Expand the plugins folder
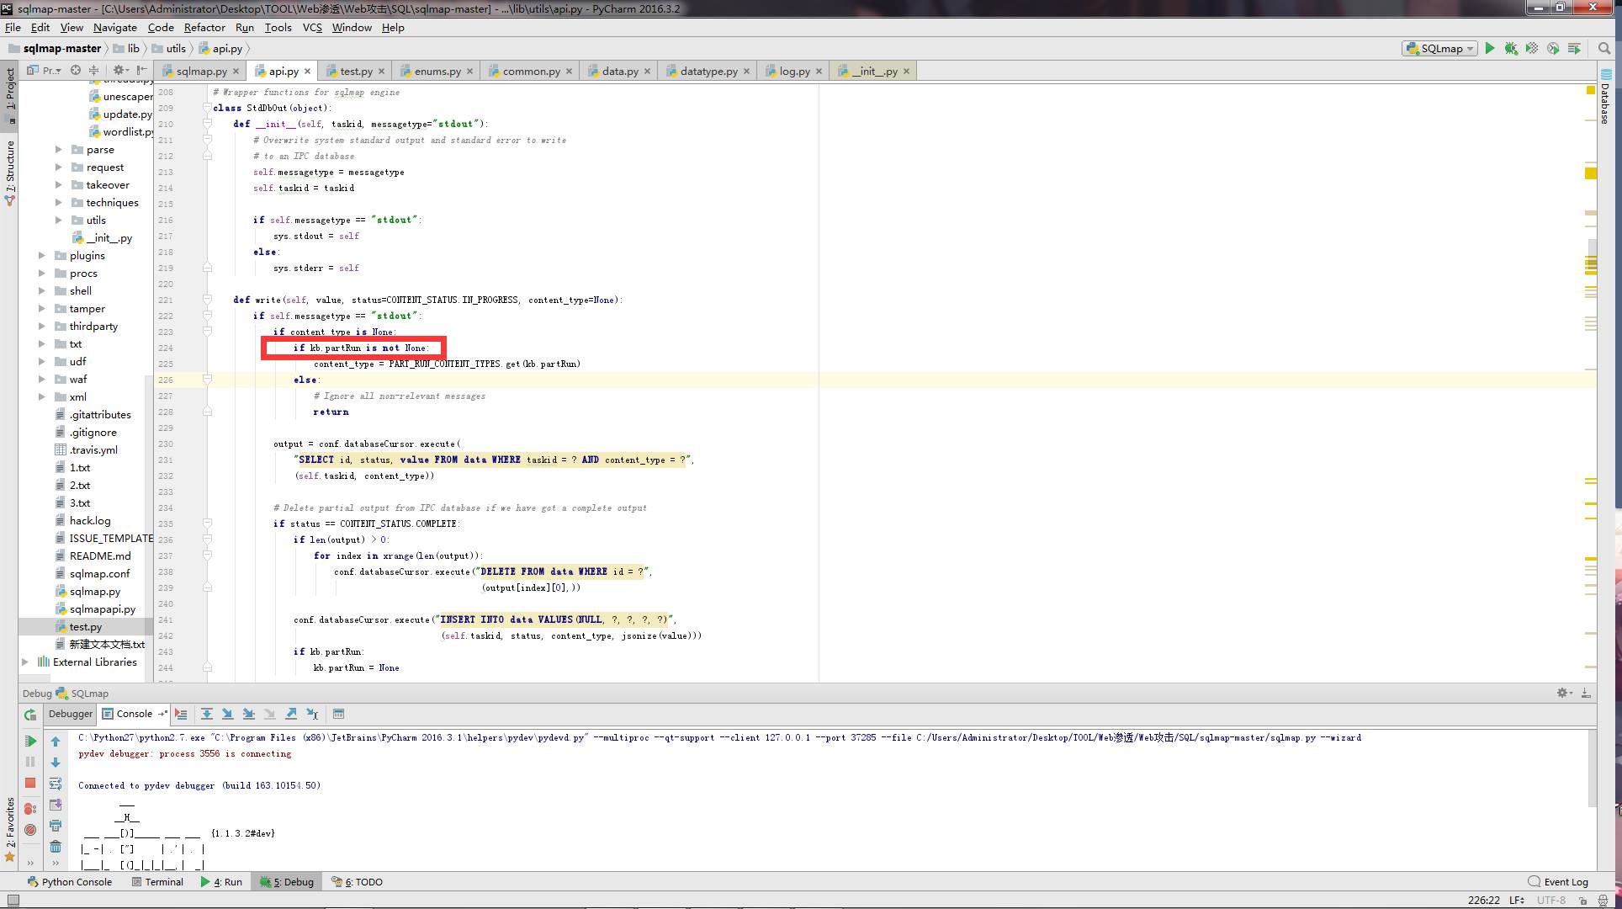This screenshot has width=1622, height=909. (42, 256)
